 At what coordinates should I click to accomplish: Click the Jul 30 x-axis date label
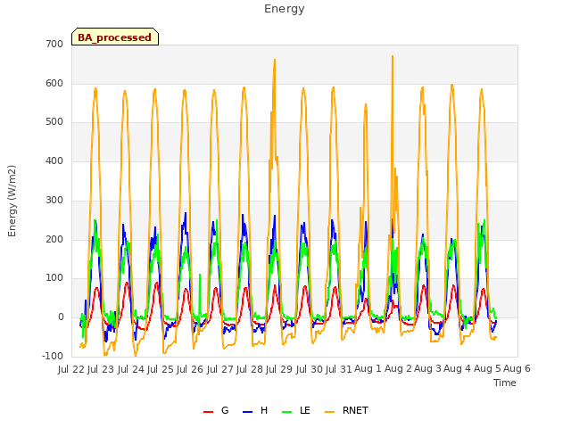coord(309,369)
